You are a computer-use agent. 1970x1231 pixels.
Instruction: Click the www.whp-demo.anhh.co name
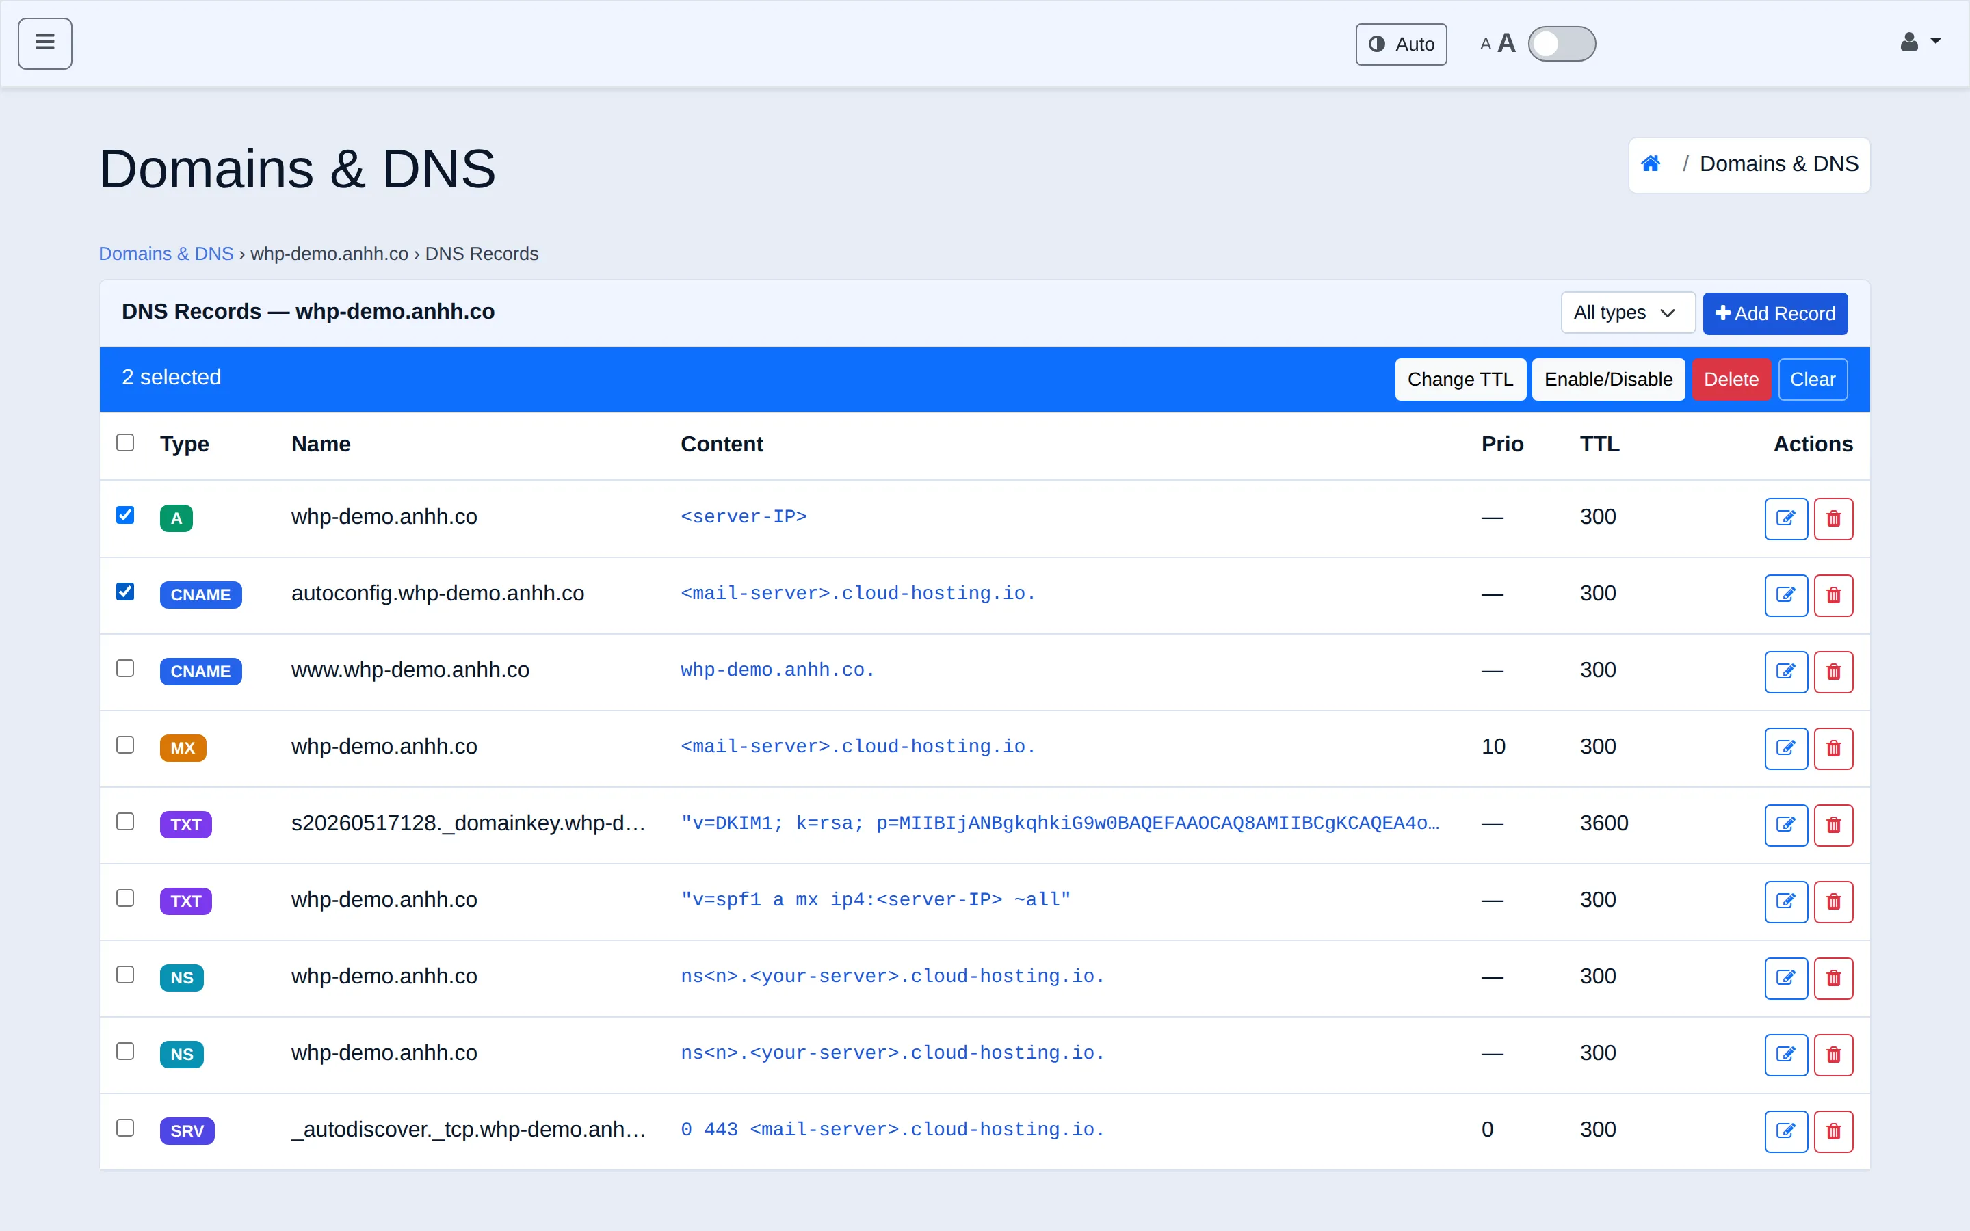tap(410, 670)
